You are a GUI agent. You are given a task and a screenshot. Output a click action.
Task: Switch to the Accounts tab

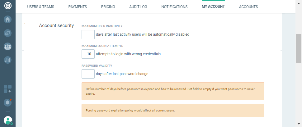click(x=248, y=7)
